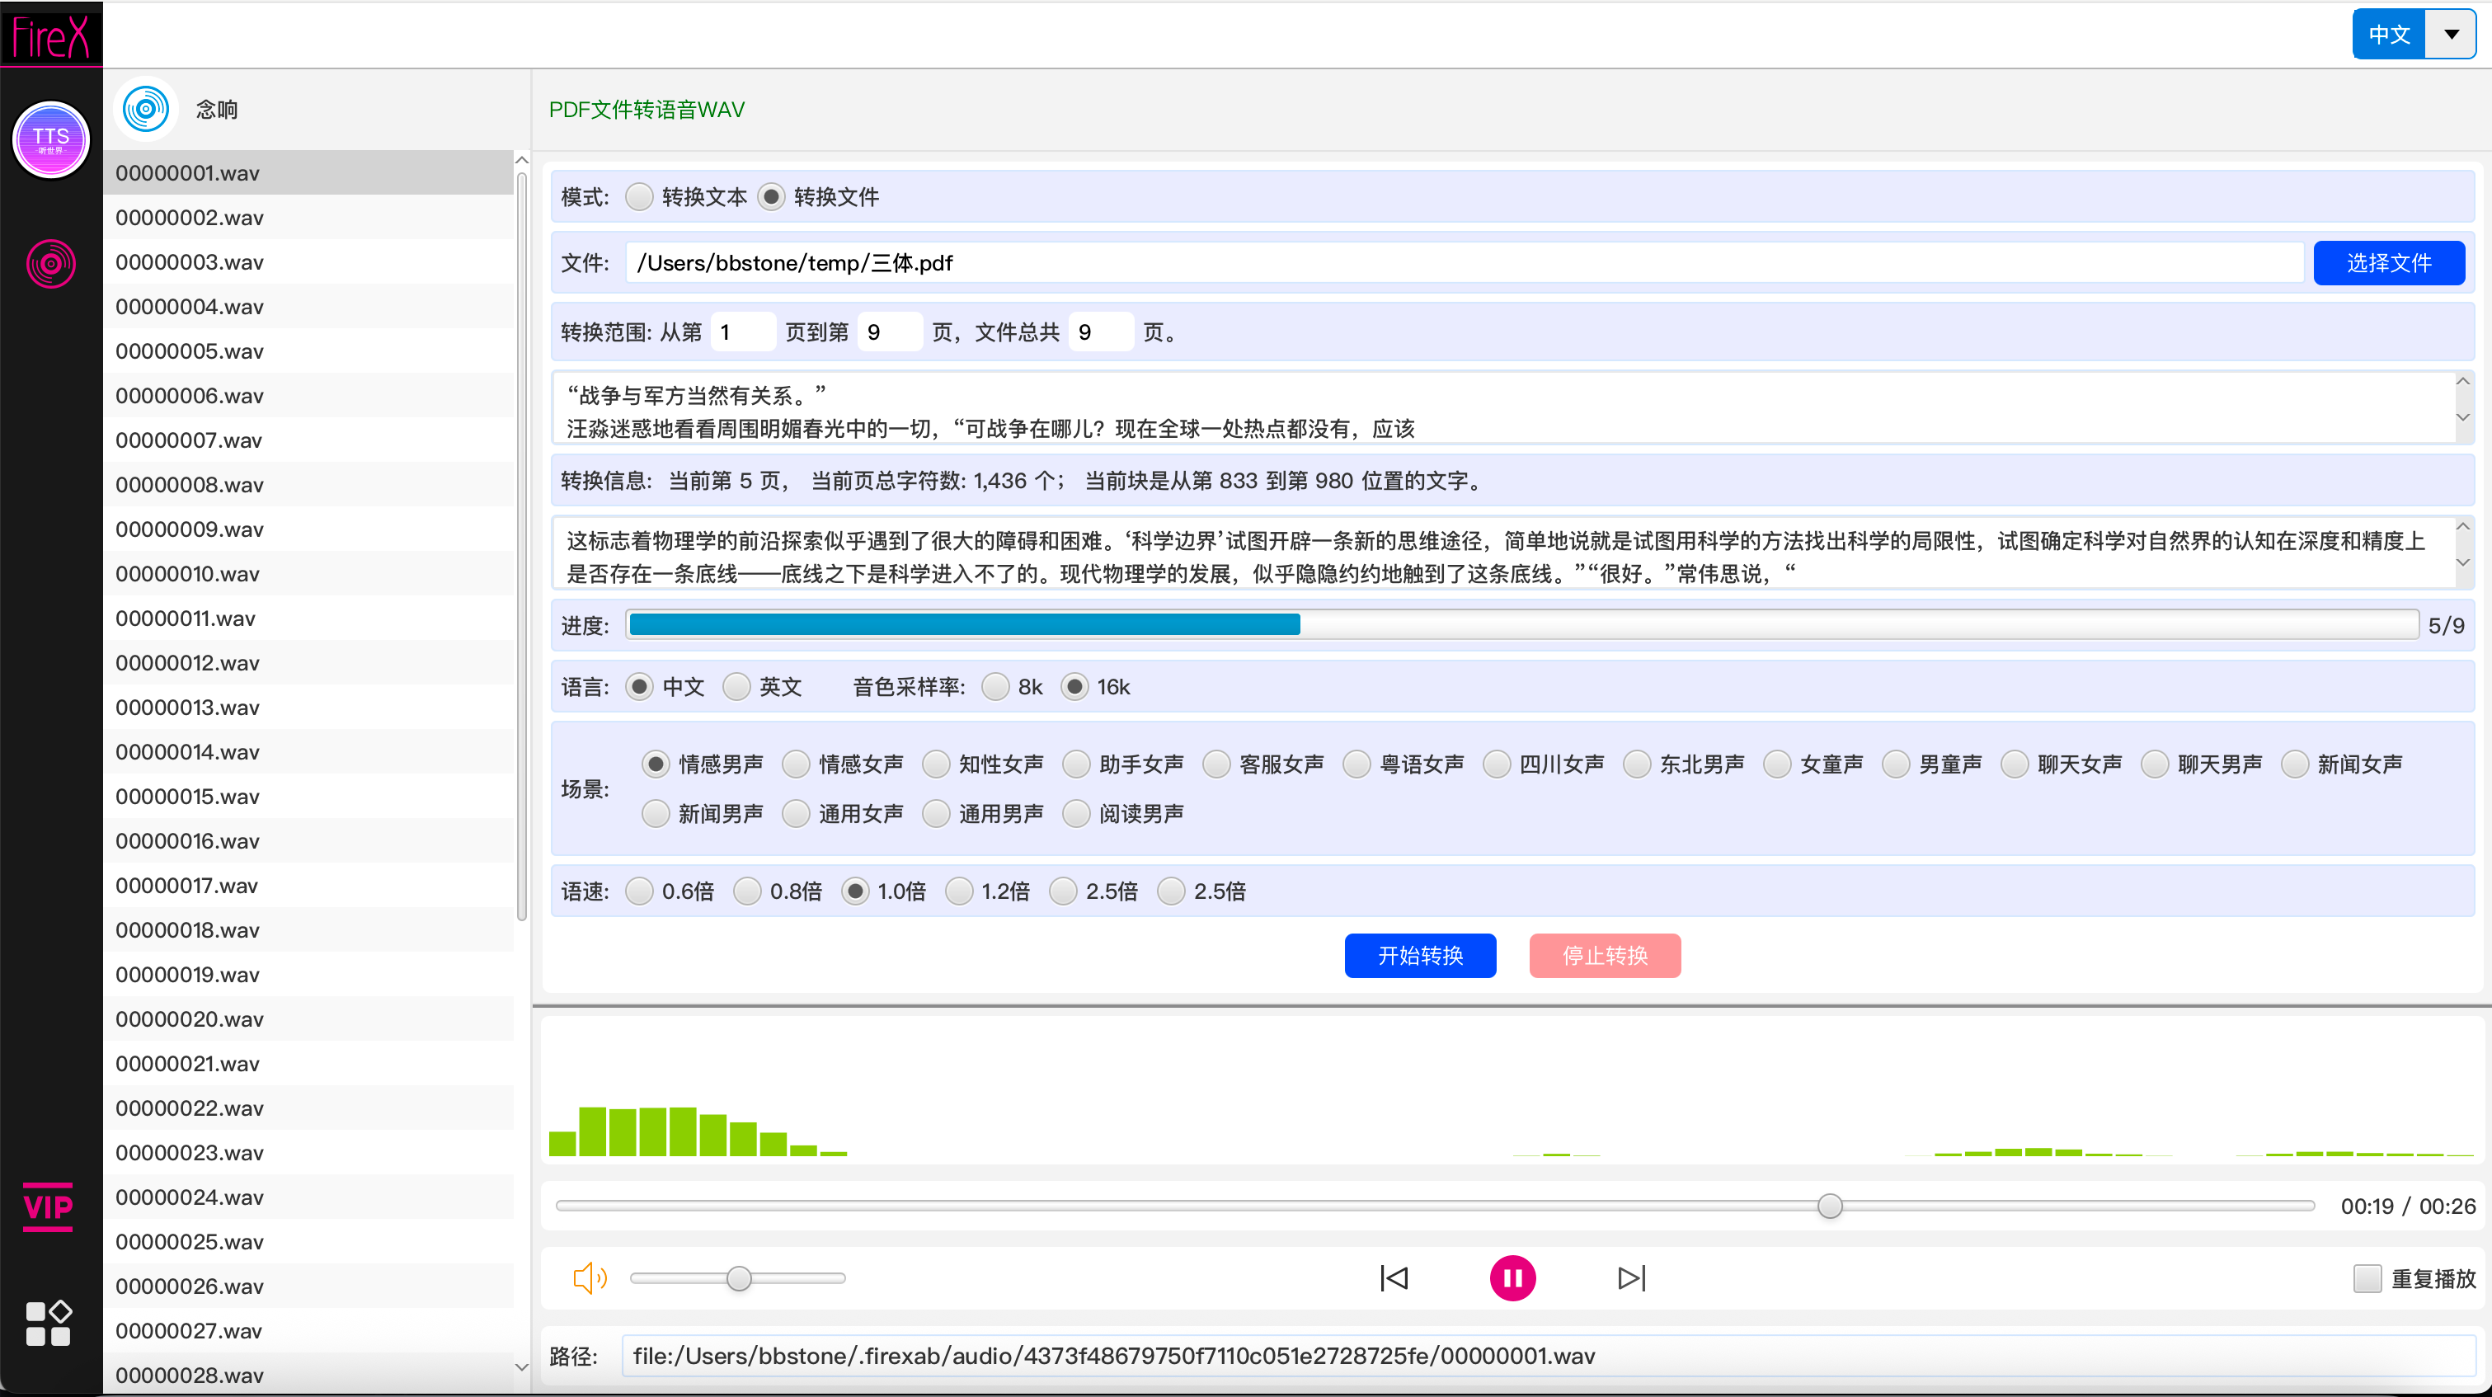Open the pink record disc sidebar icon
Image resolution: width=2492 pixels, height=1397 pixels.
[x=50, y=263]
